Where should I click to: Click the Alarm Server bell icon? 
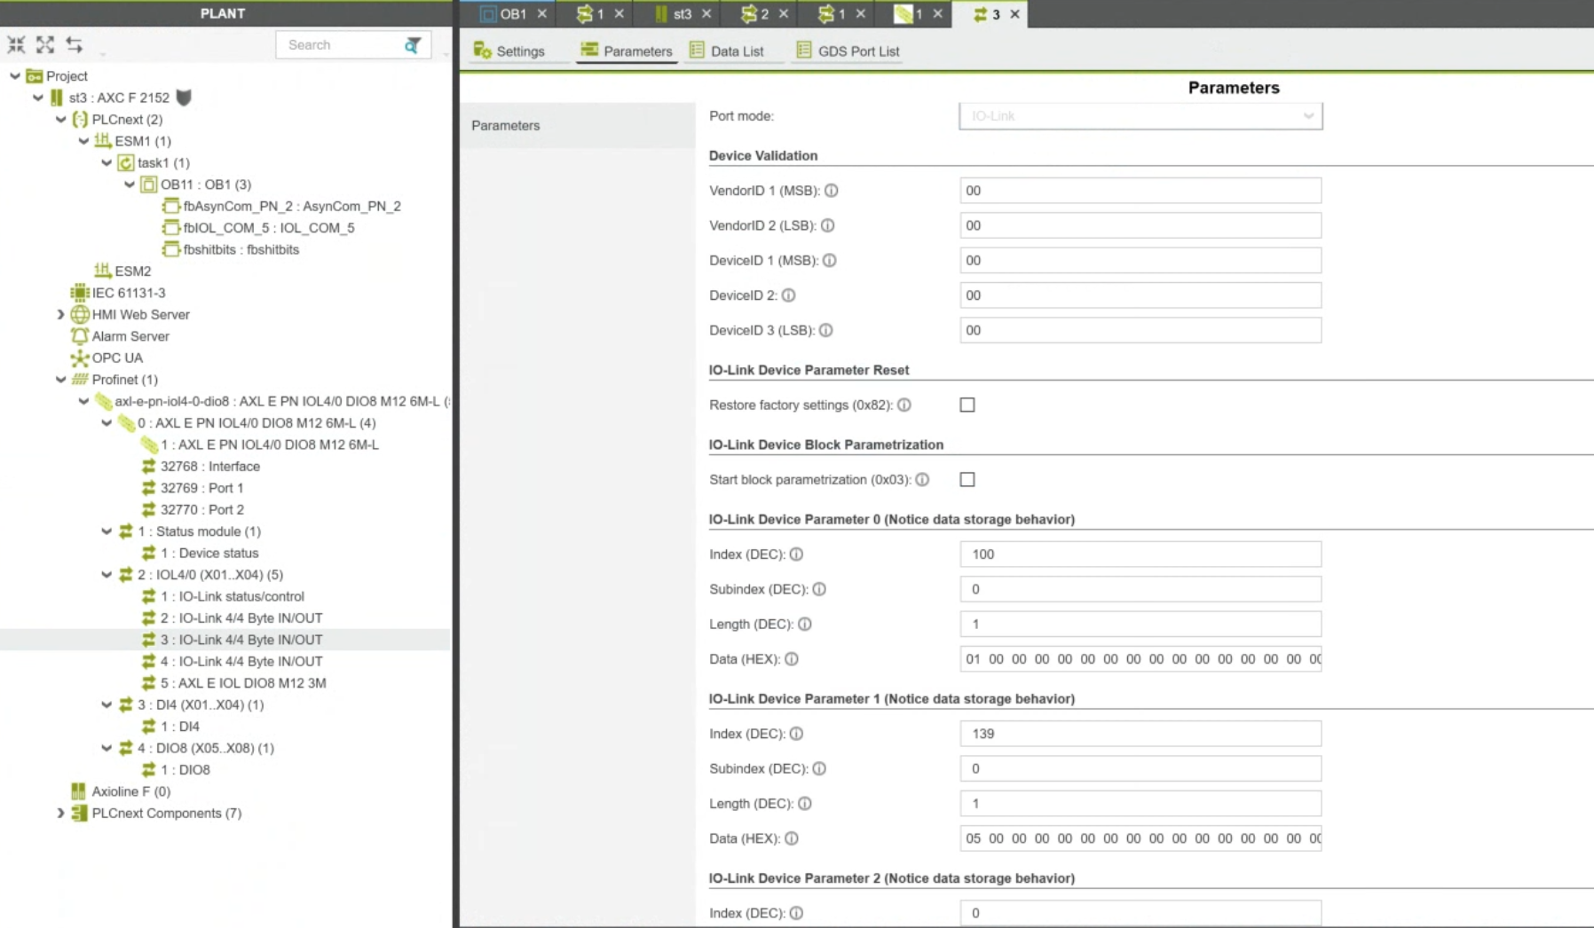click(80, 336)
